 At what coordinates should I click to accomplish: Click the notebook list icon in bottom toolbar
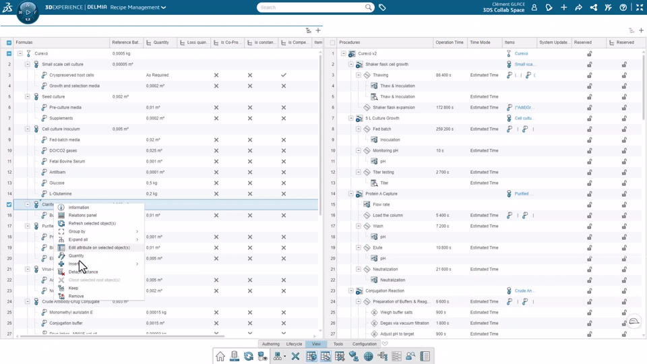point(425,356)
